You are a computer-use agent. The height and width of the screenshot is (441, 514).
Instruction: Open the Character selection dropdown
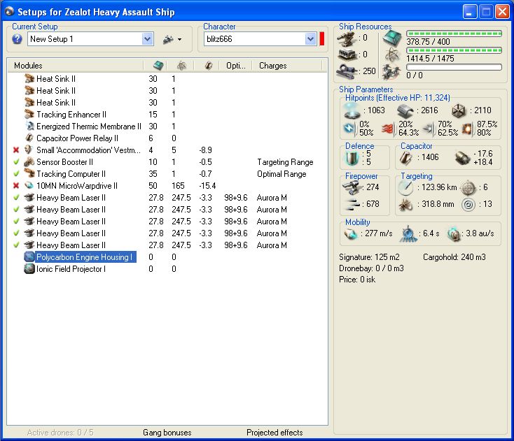(x=311, y=39)
